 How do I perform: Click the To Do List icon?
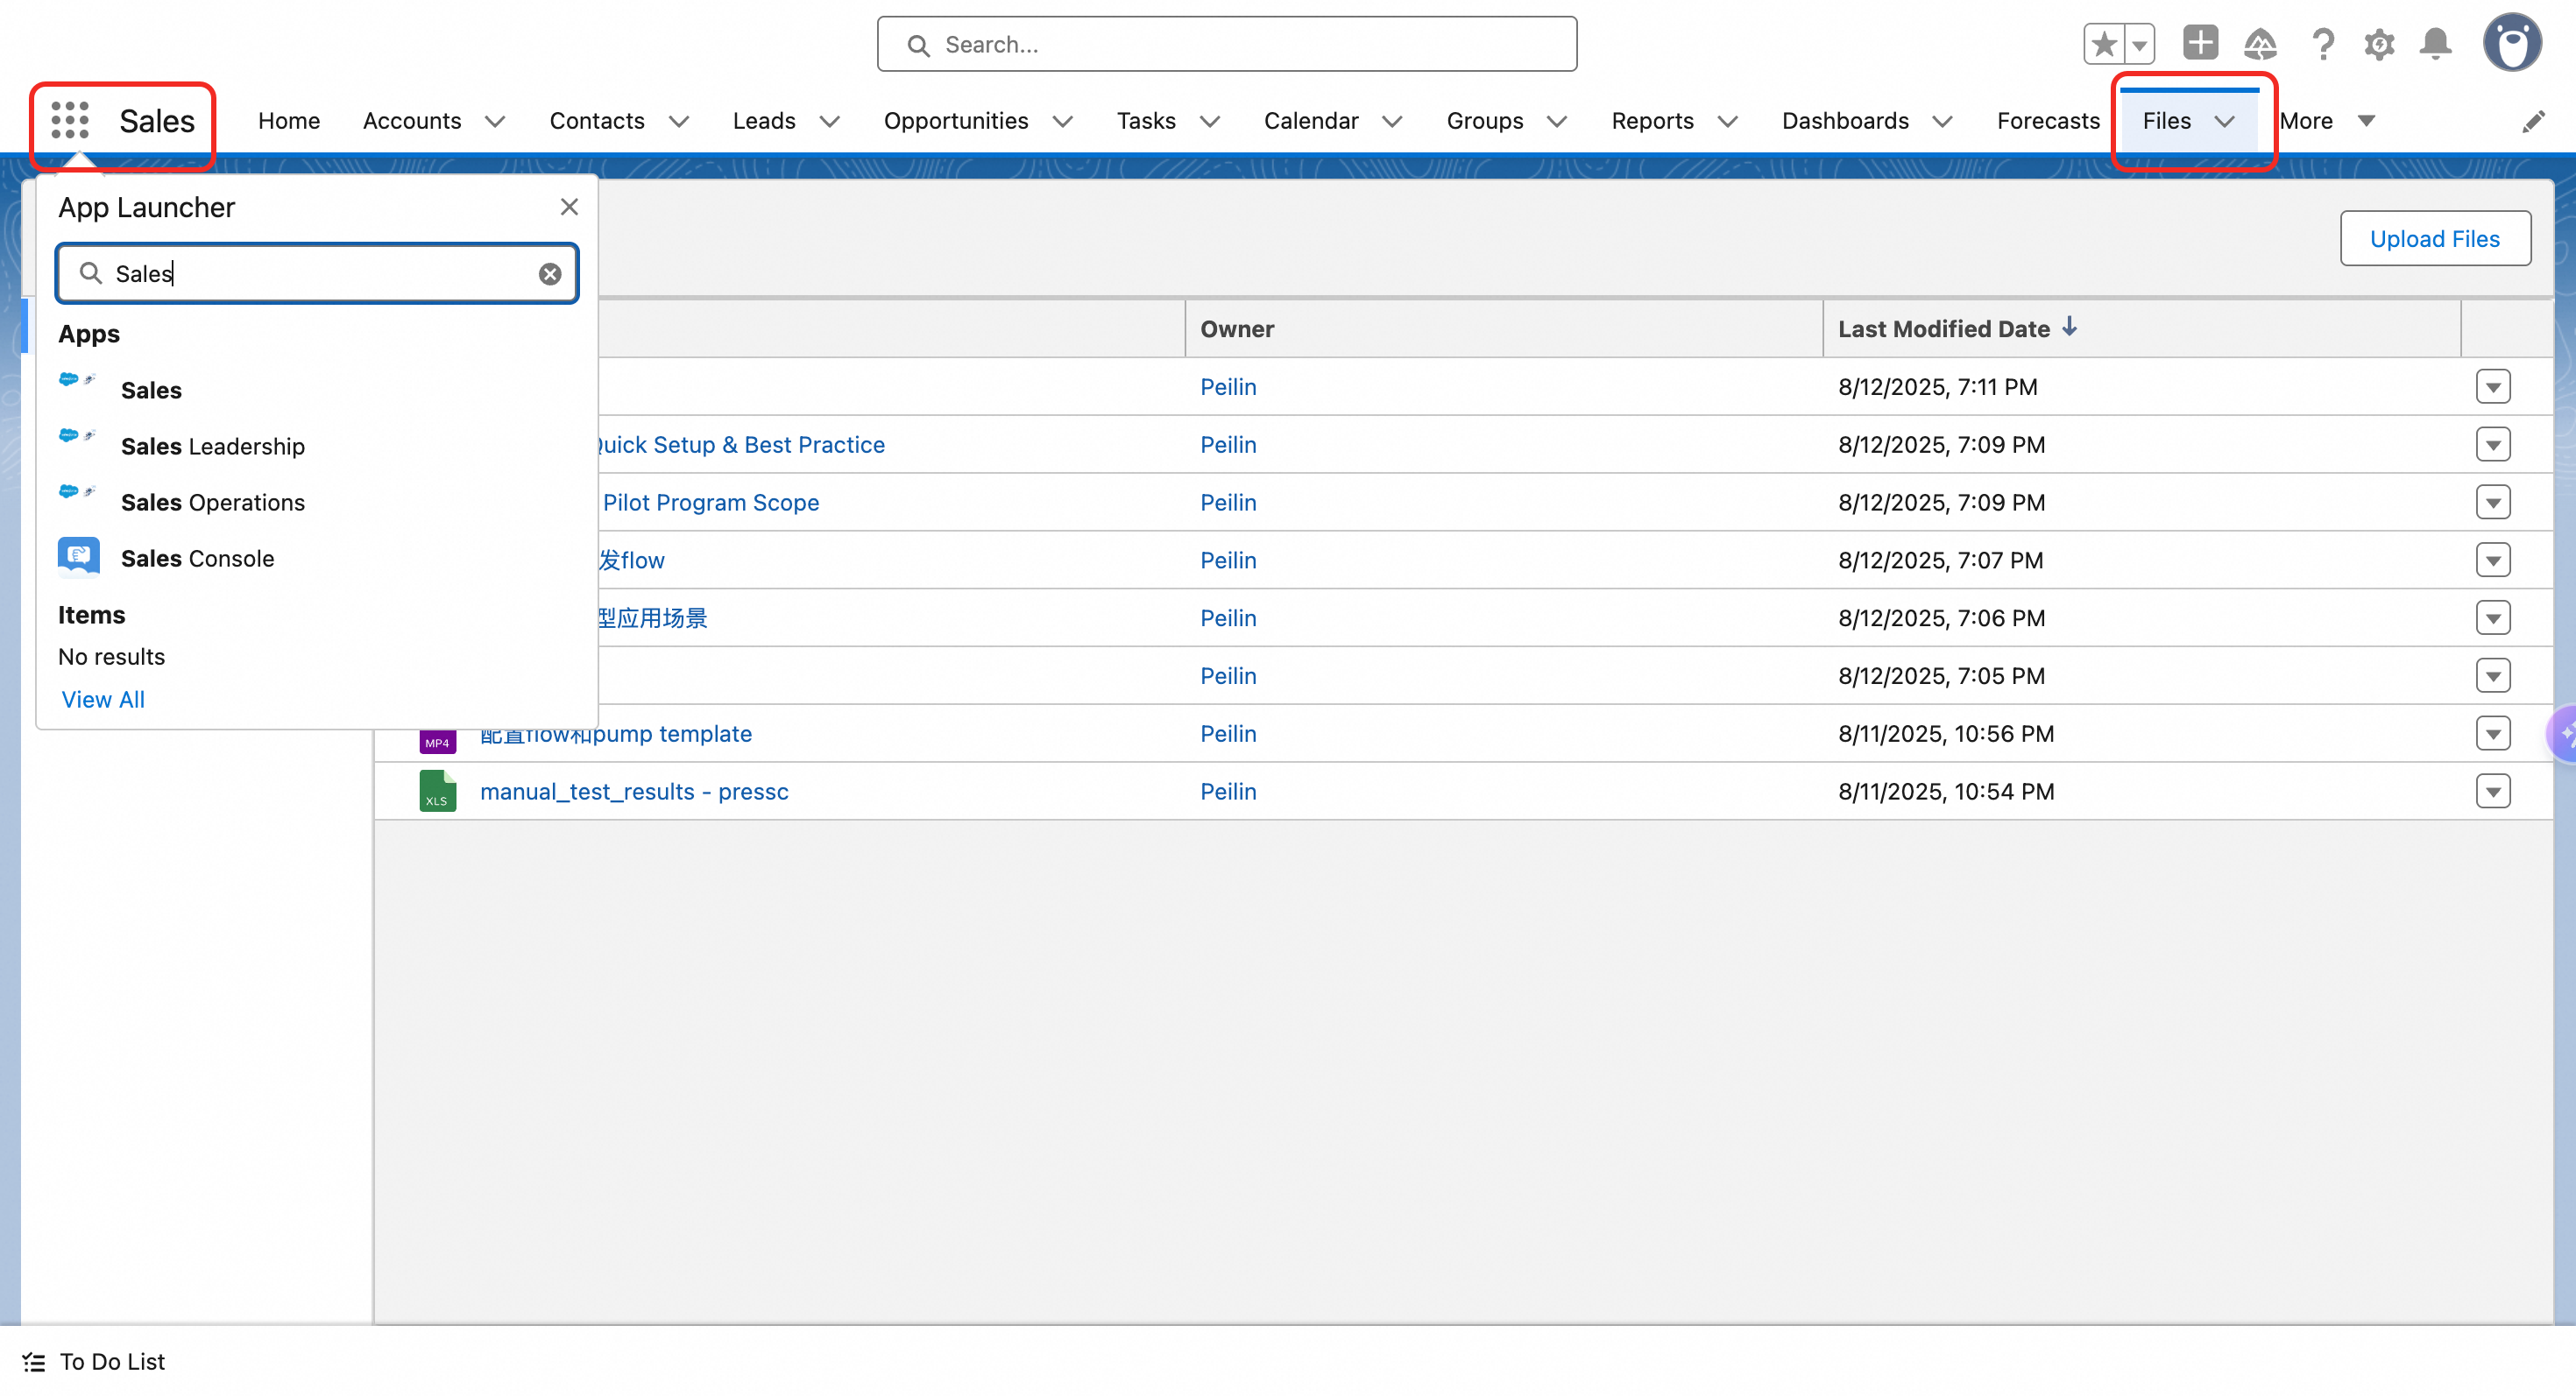[34, 1361]
